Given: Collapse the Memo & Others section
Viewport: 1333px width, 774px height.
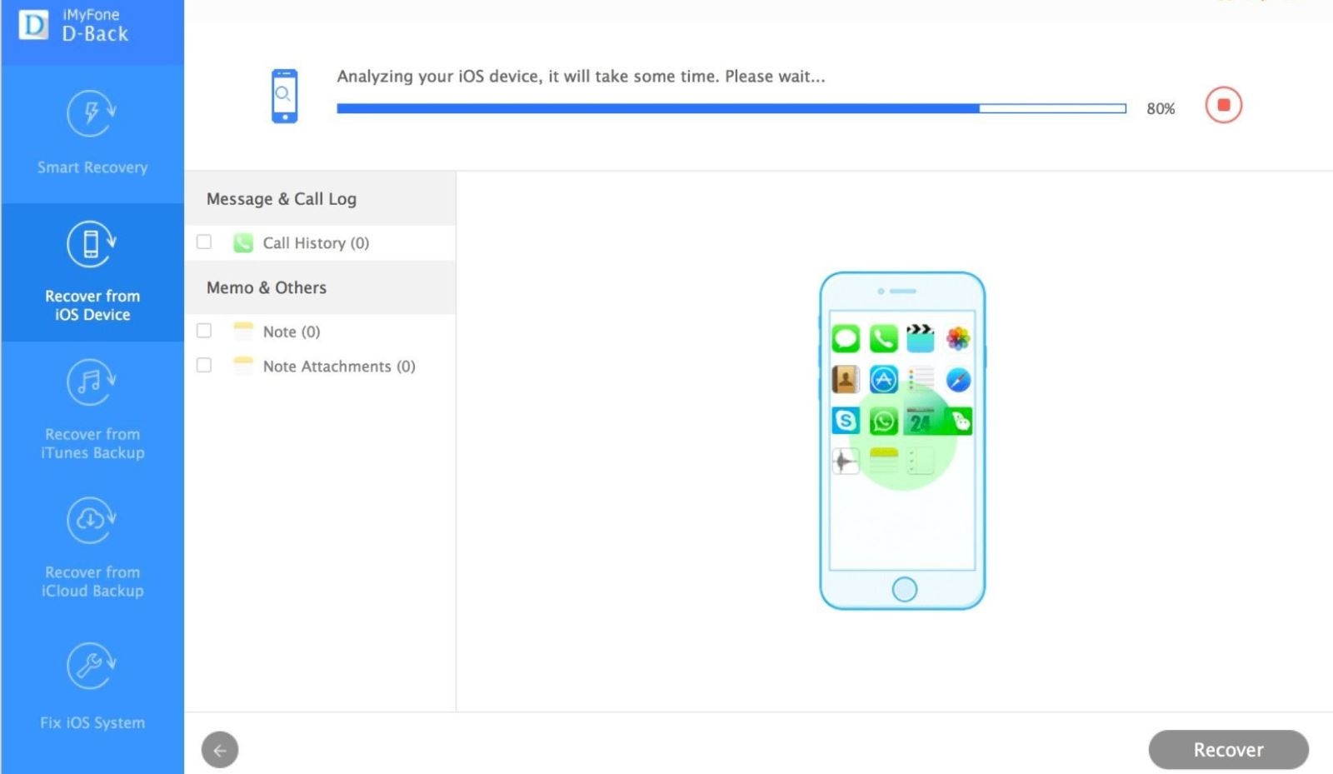Looking at the screenshot, I should coord(266,287).
